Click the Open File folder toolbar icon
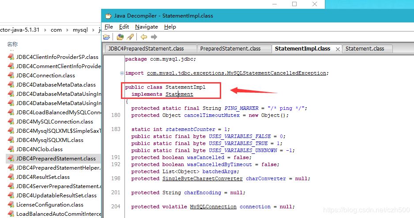The height and width of the screenshot is (218, 414). pyautogui.click(x=106, y=37)
